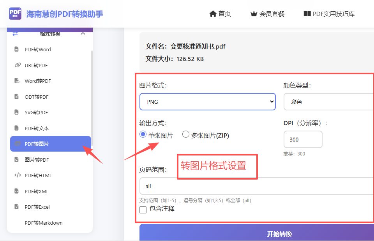374x241 pixels.
Task: Click the sidebar vertical scrollbar
Action: (92, 98)
